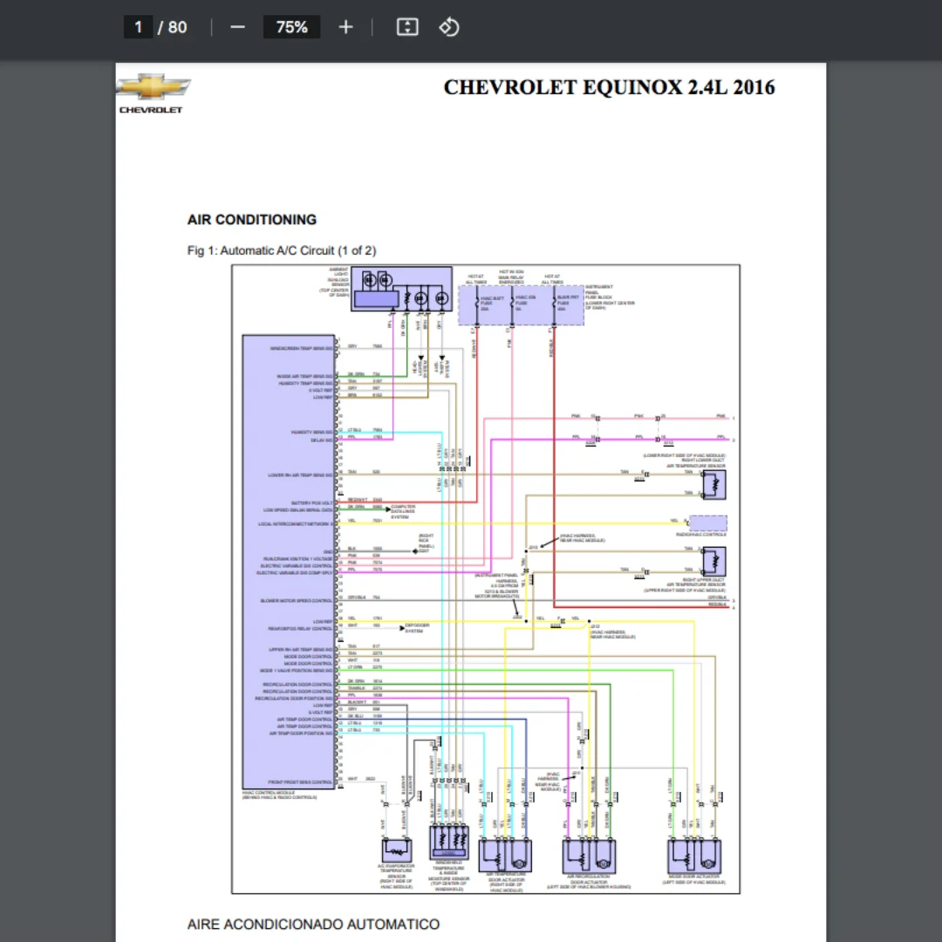Select the A/C evaporator temperature sensor symbol
The width and height of the screenshot is (942, 942).
coord(397,850)
